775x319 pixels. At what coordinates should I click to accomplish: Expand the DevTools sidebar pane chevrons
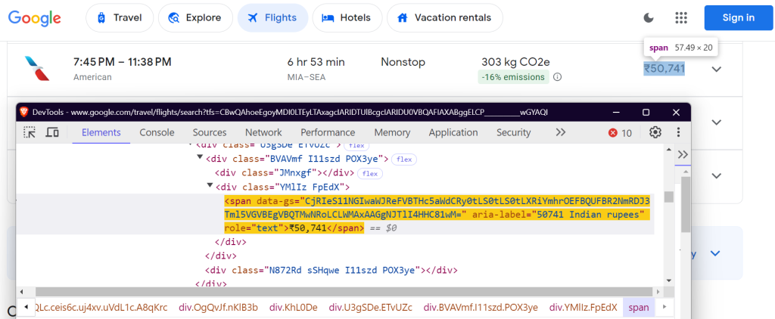(x=683, y=154)
